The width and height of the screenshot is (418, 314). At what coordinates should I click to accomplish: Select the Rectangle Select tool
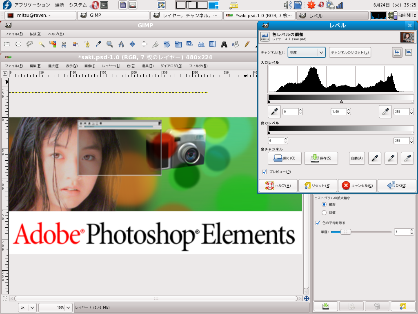(7, 44)
